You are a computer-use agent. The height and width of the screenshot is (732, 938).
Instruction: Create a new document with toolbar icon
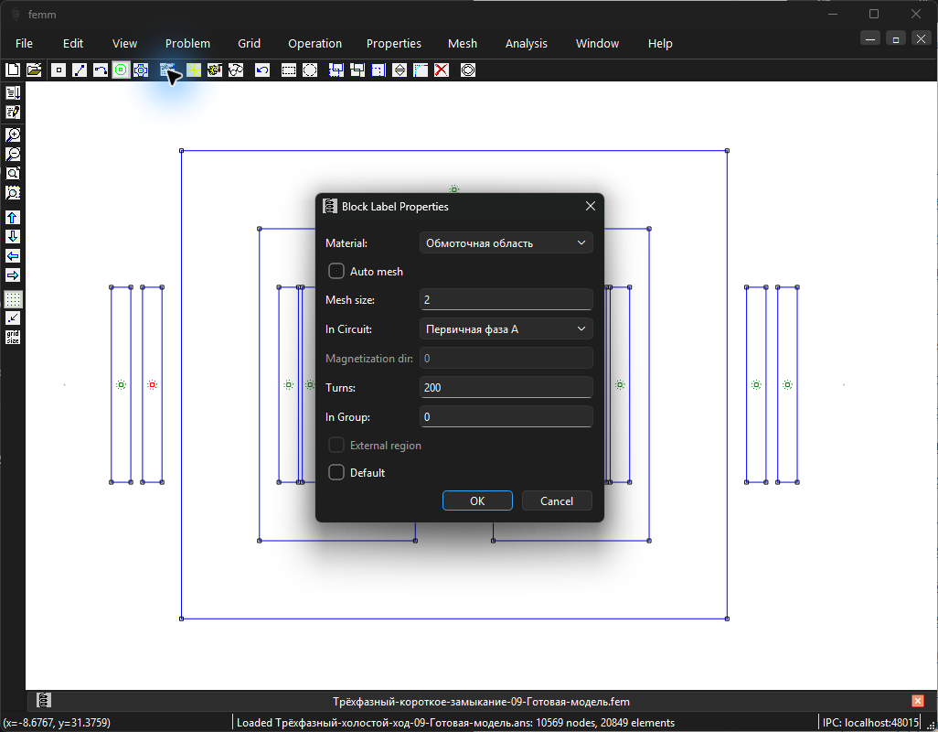[13, 70]
